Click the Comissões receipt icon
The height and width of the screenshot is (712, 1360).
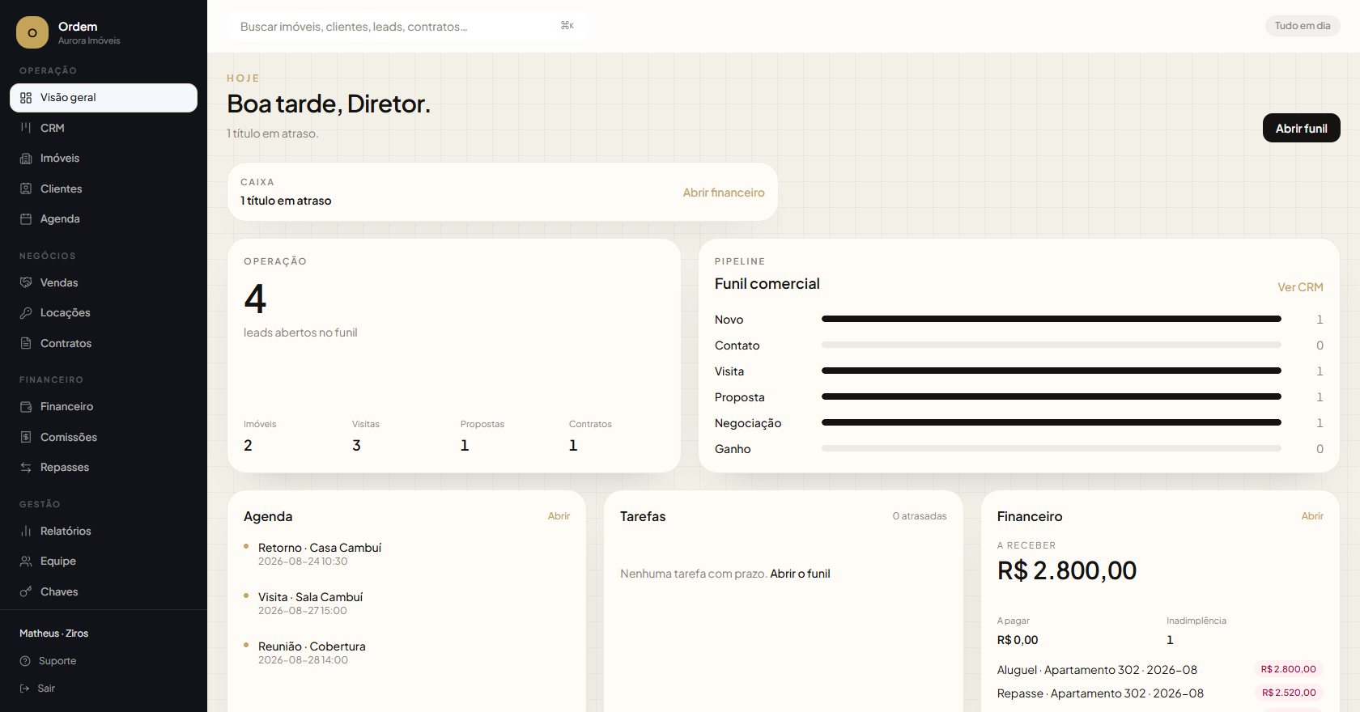pyautogui.click(x=26, y=437)
